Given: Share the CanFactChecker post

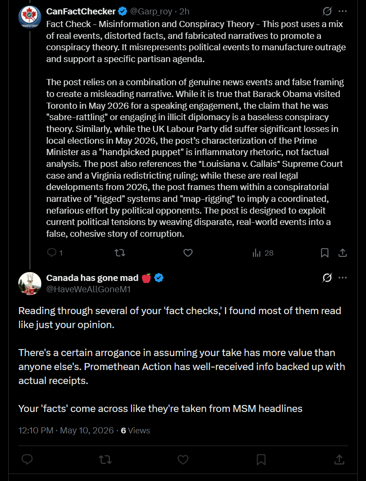Looking at the screenshot, I should 342,253.
